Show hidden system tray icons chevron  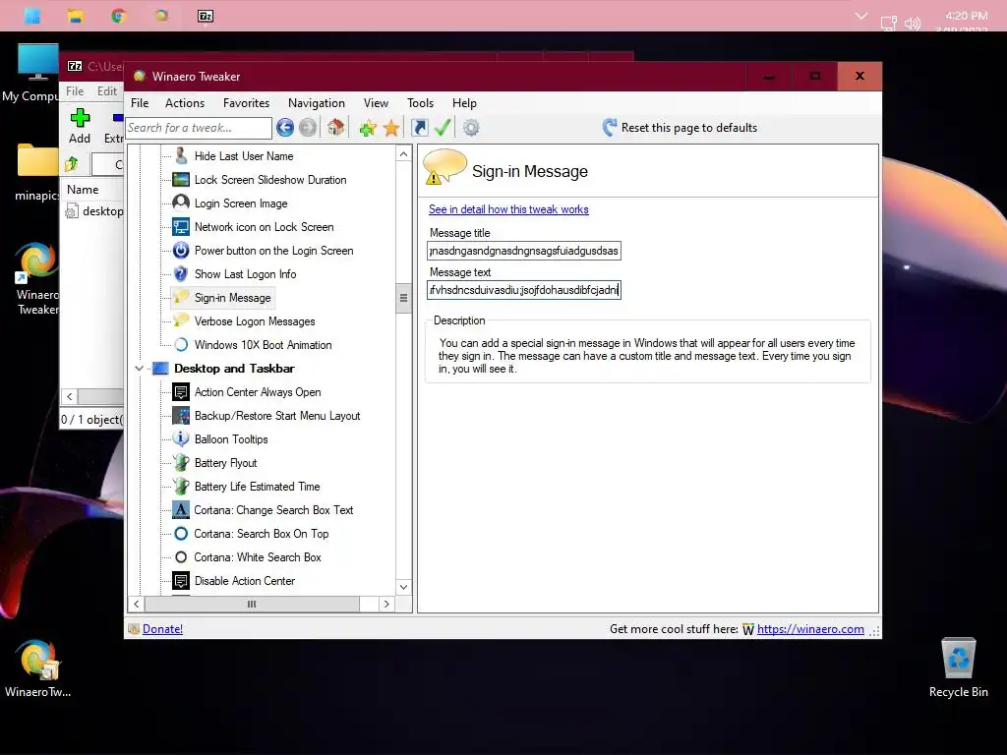[x=860, y=16]
